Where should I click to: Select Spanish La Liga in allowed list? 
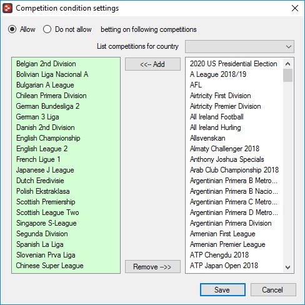pyautogui.click(x=40, y=244)
